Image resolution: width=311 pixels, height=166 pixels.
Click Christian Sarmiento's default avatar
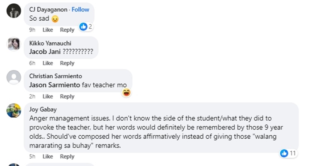pyautogui.click(x=14, y=77)
